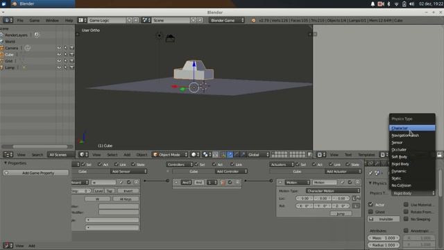Open Add Sensor dropdown
The image size is (444, 250).
[x=129, y=172]
